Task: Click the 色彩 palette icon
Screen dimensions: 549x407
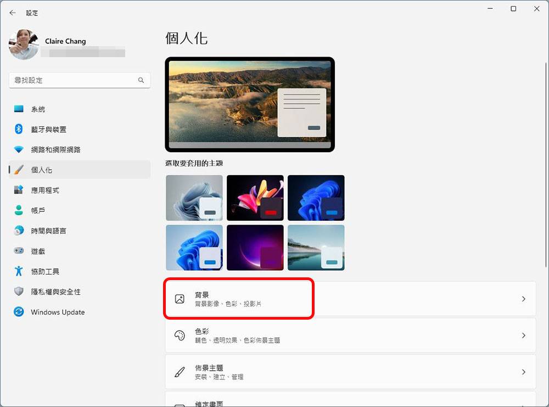Action: 179,335
